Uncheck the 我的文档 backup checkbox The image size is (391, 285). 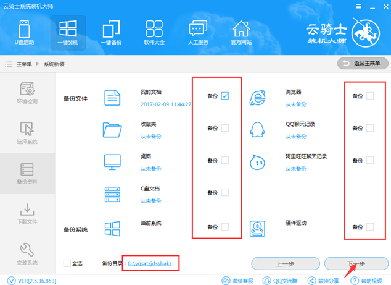point(225,96)
